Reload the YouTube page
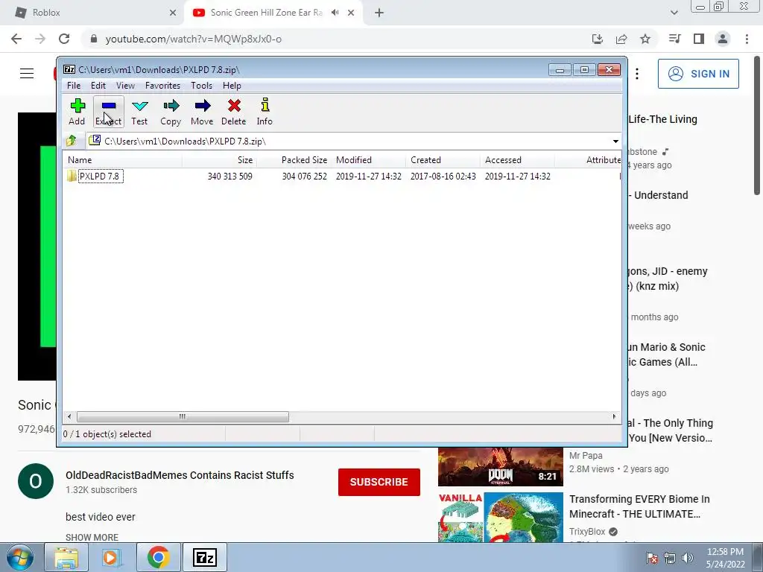The width and height of the screenshot is (763, 572). coord(64,39)
